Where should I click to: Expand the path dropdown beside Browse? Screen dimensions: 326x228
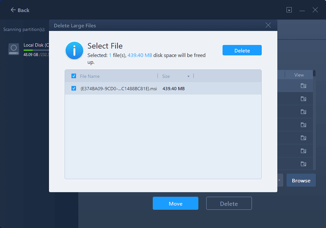(x=279, y=180)
